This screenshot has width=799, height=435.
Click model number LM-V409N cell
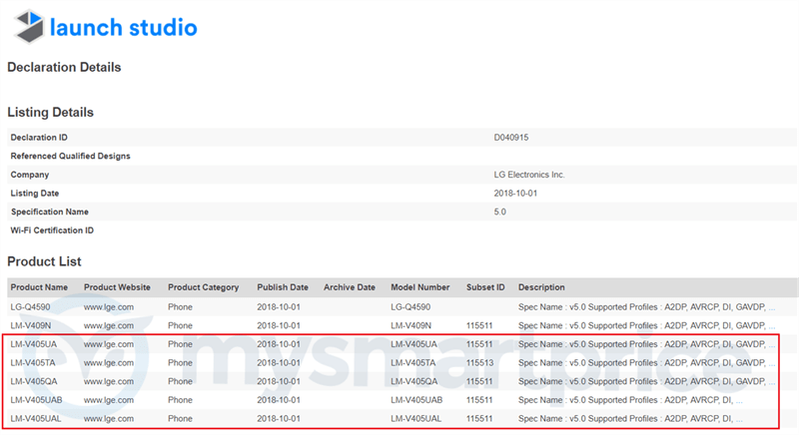click(410, 325)
